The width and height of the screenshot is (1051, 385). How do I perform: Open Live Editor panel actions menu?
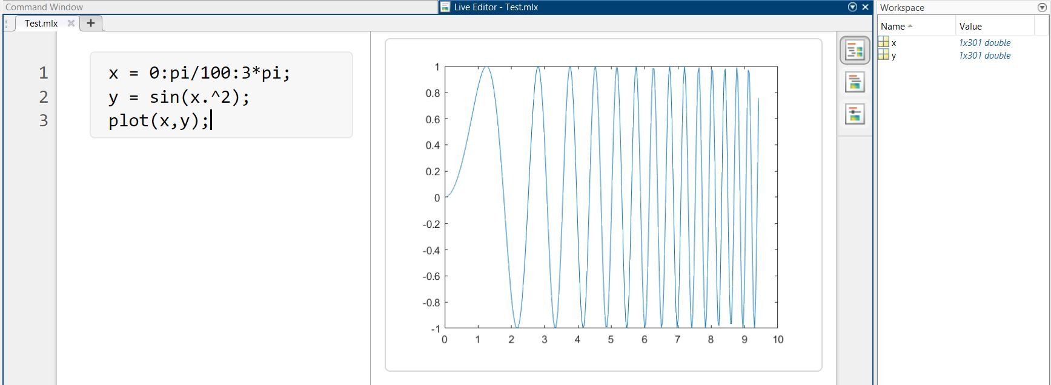[852, 7]
